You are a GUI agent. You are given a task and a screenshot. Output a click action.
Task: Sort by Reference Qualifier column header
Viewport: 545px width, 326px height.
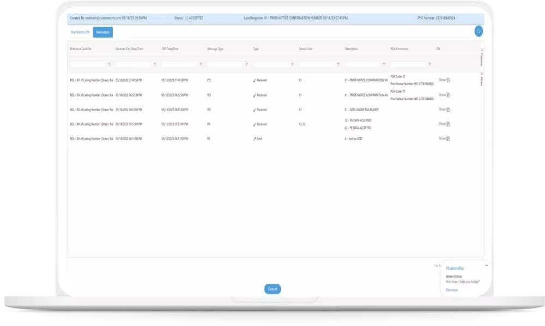[81, 49]
